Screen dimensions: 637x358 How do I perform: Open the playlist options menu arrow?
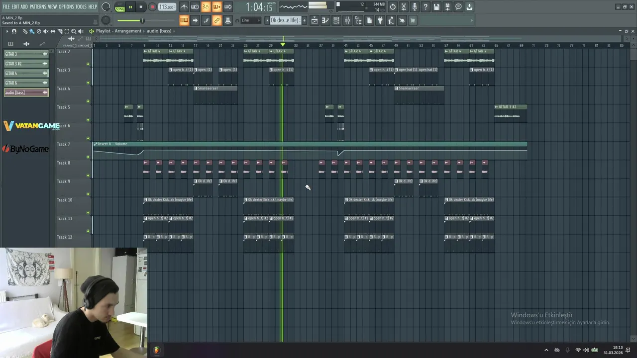click(x=7, y=31)
